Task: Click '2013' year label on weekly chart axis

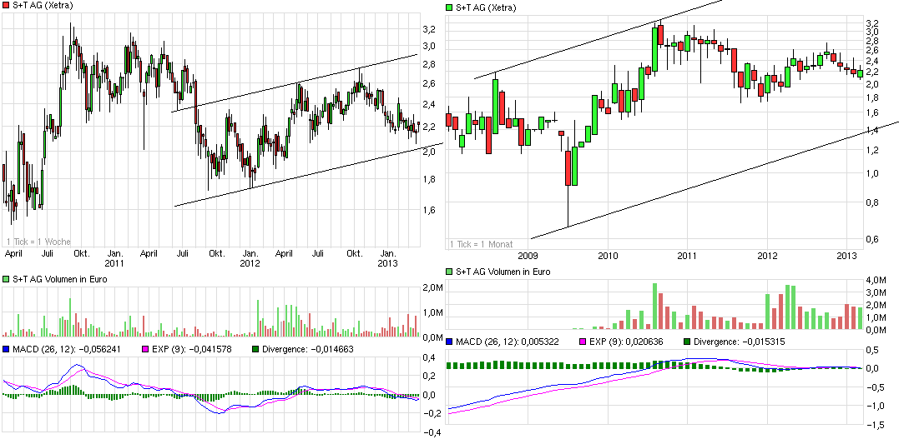Action: (x=389, y=263)
